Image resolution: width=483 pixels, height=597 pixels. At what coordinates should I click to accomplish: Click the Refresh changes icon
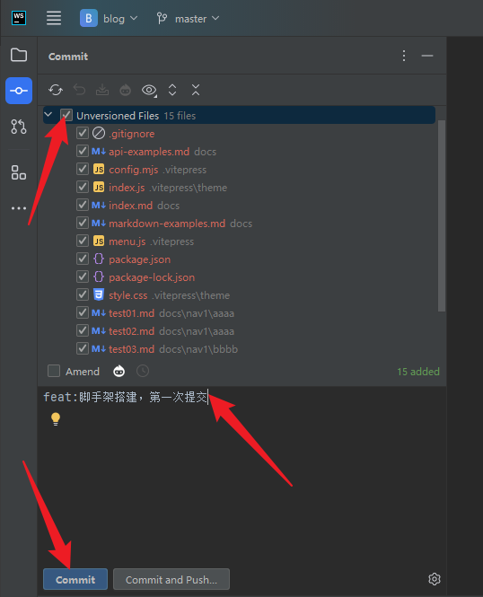(56, 91)
